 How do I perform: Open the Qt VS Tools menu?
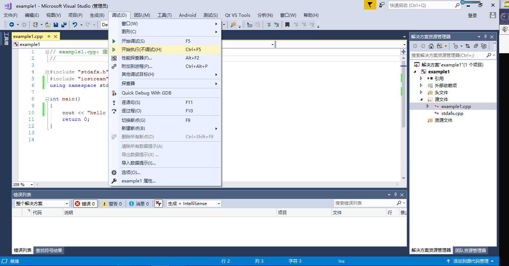(238, 15)
